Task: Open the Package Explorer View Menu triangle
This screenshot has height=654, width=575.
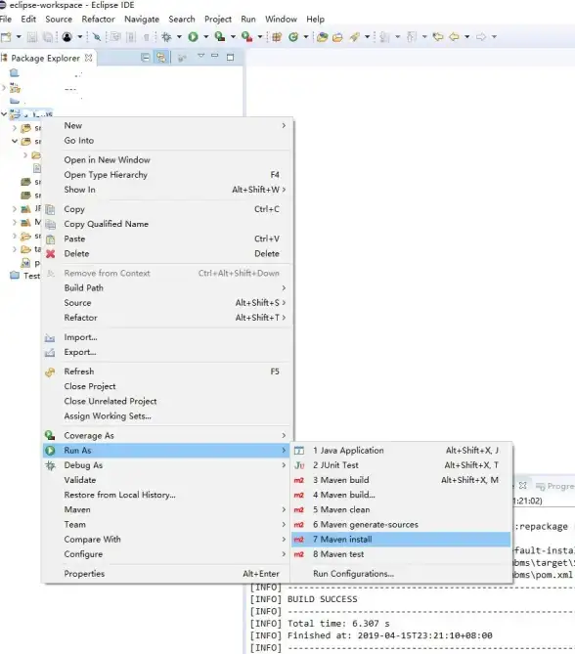Action: click(x=200, y=56)
